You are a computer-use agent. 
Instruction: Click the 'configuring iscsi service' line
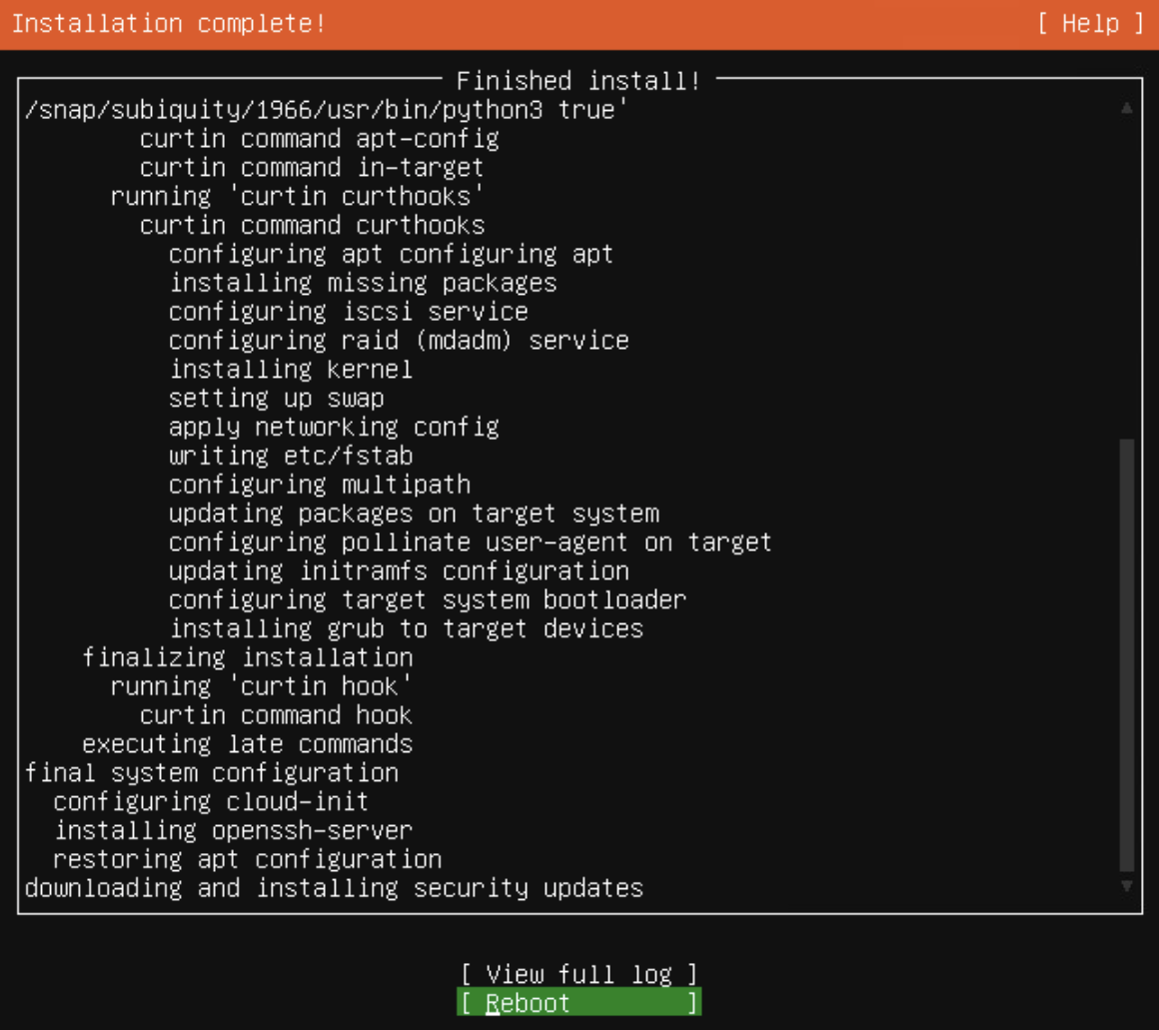click(348, 311)
